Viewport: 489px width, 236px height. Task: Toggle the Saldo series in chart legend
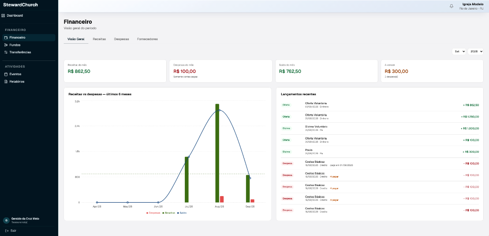coord(182,213)
